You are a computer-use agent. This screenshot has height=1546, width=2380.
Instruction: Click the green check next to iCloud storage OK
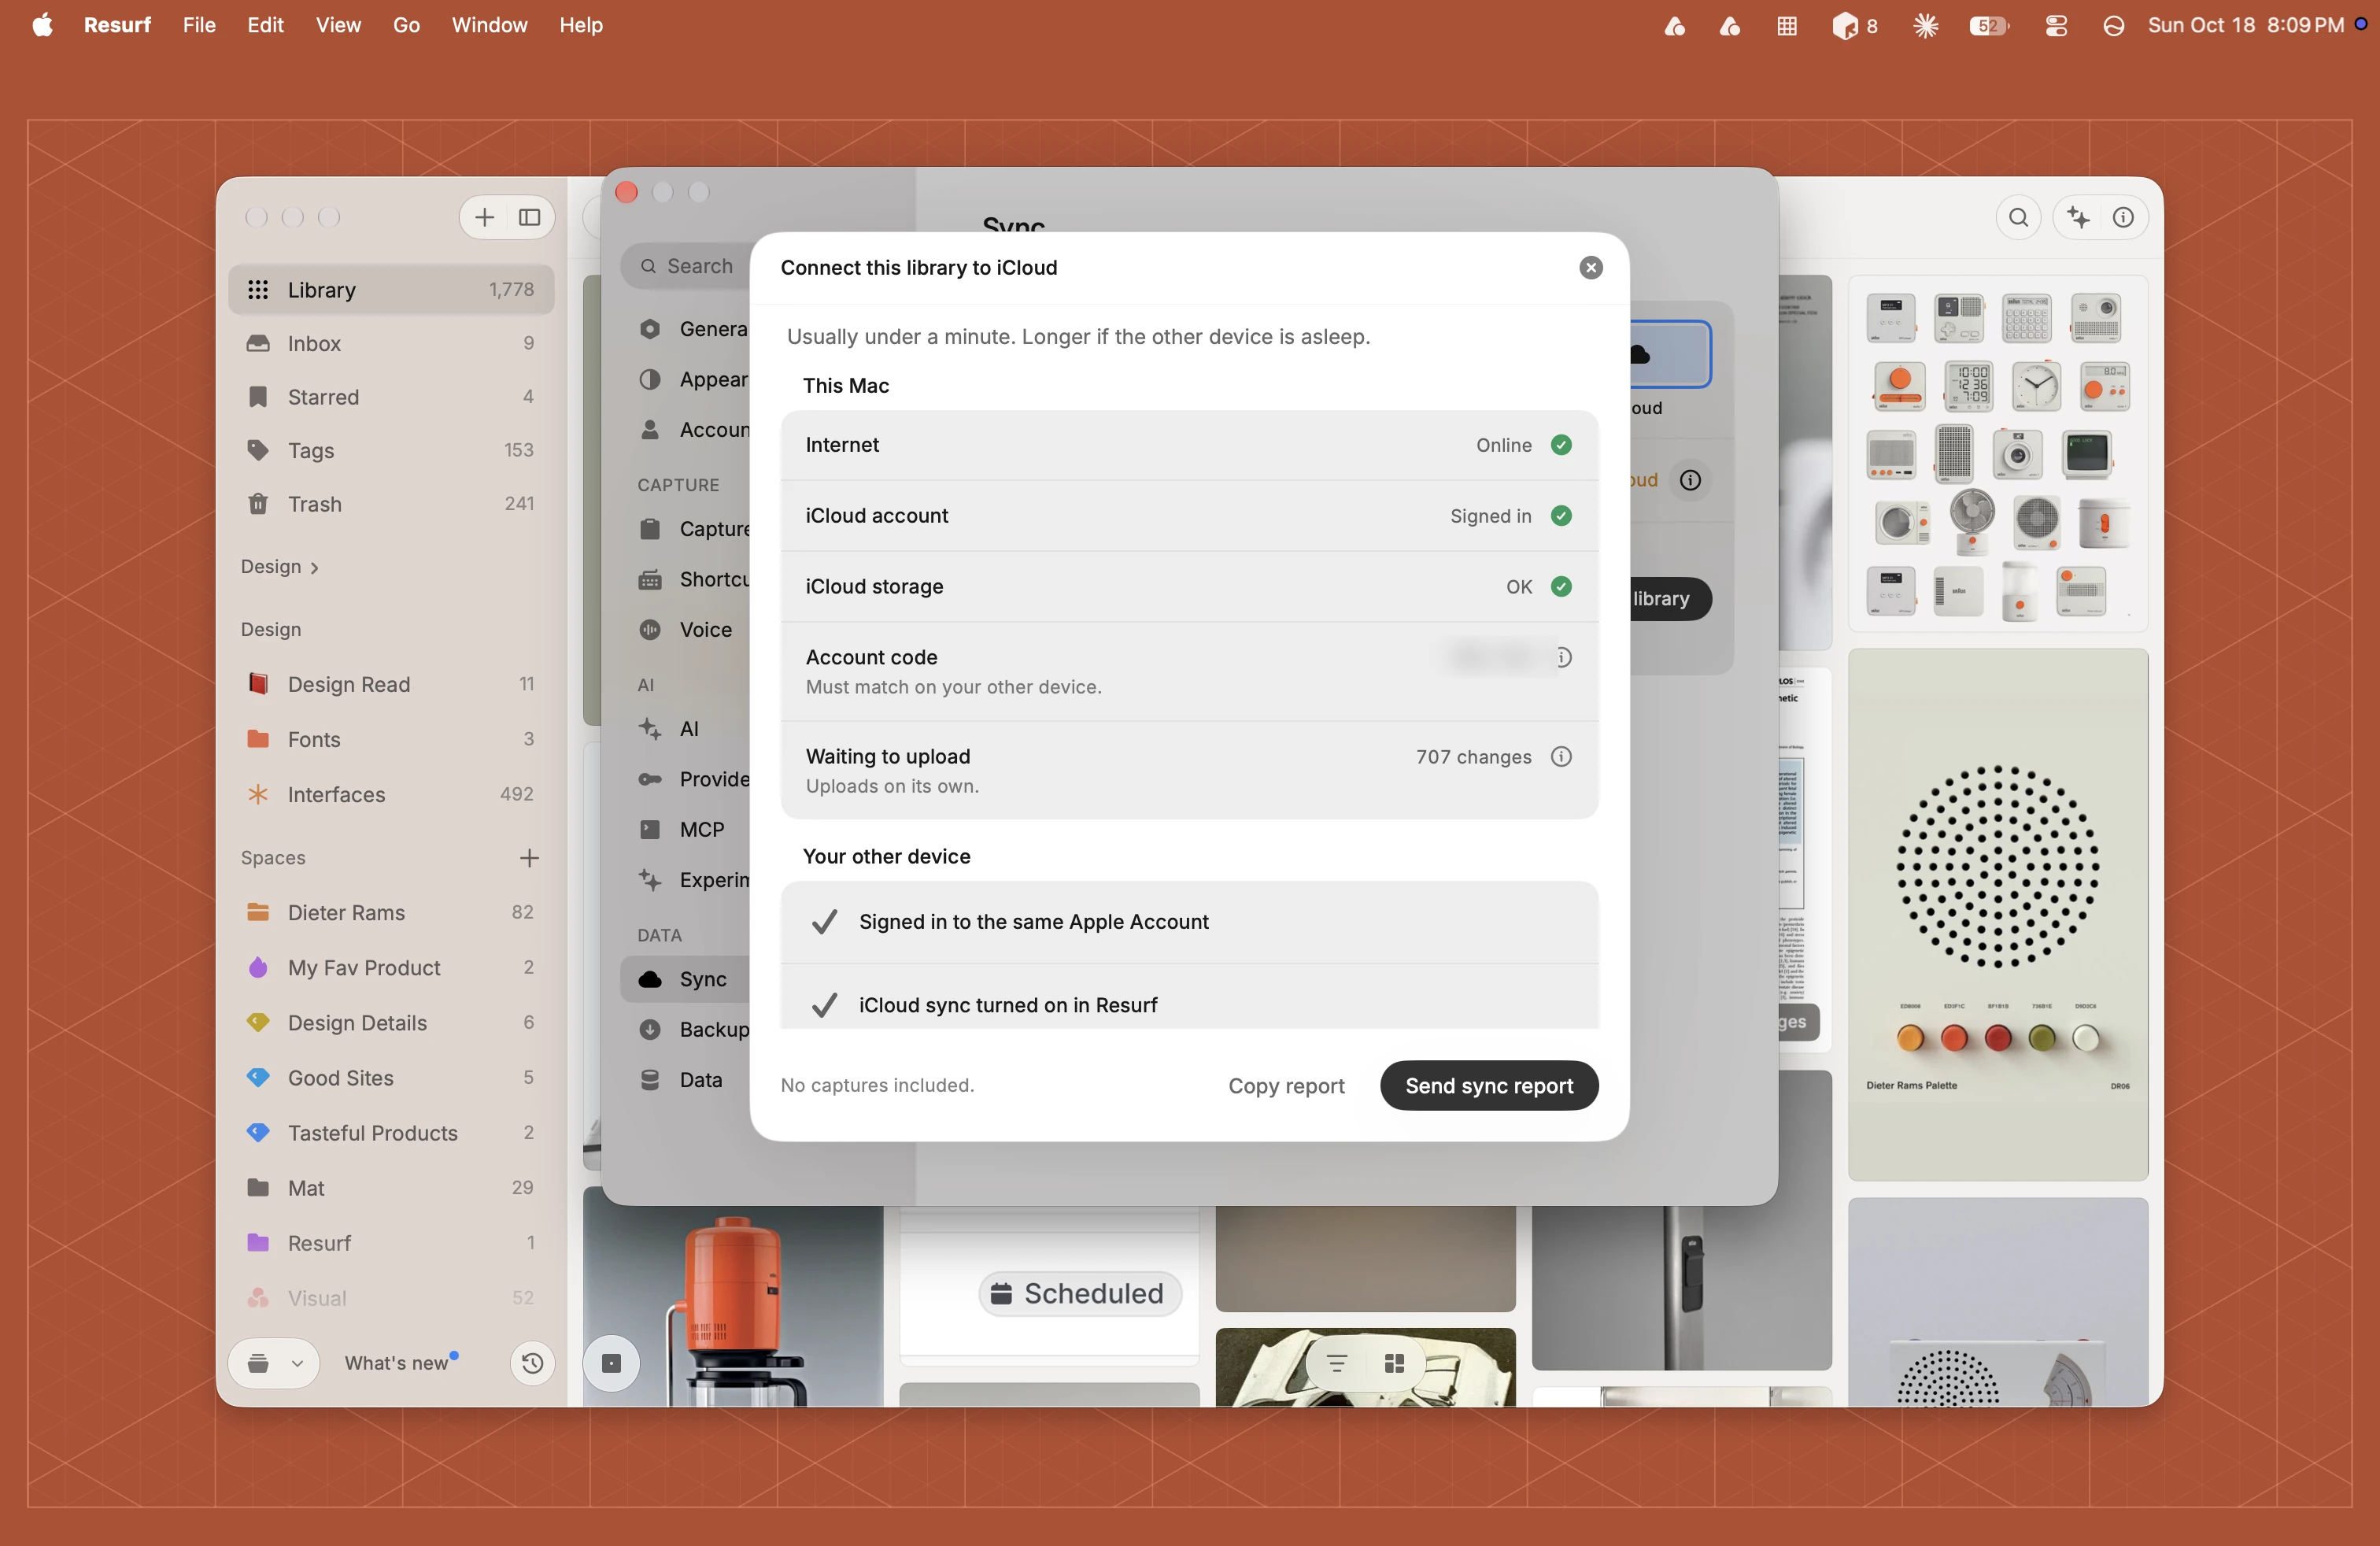[x=1560, y=586]
